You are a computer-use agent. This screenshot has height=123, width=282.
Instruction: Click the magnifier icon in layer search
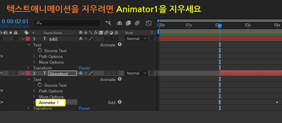(x=39, y=23)
